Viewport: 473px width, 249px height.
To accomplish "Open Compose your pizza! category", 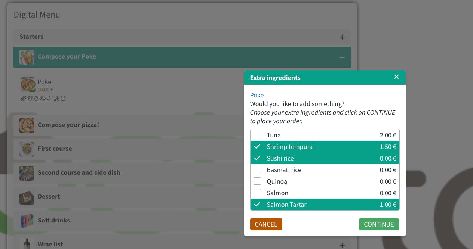I will click(182, 125).
